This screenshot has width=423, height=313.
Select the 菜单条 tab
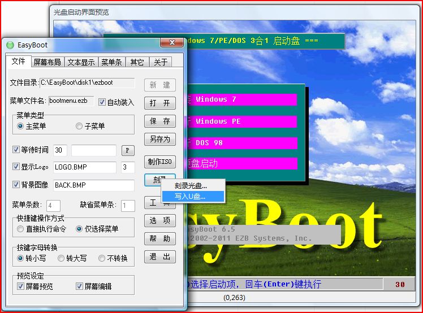pyautogui.click(x=111, y=62)
